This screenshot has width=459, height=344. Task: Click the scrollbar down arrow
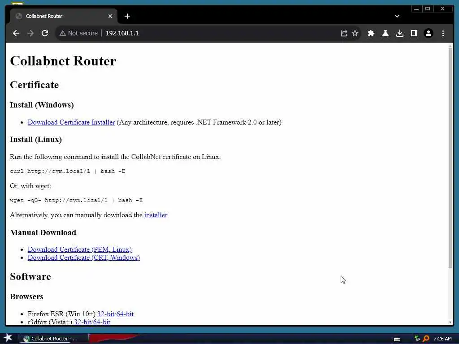[450, 322]
